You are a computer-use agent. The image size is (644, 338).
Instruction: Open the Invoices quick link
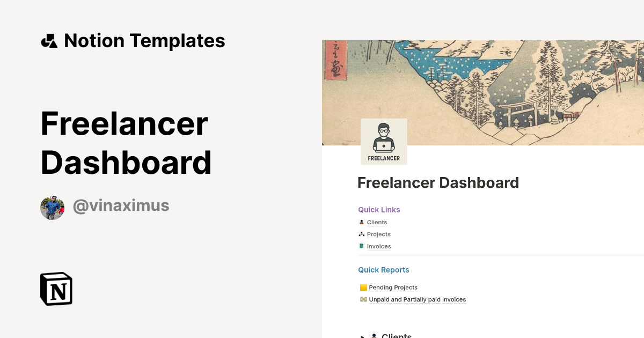tap(379, 246)
